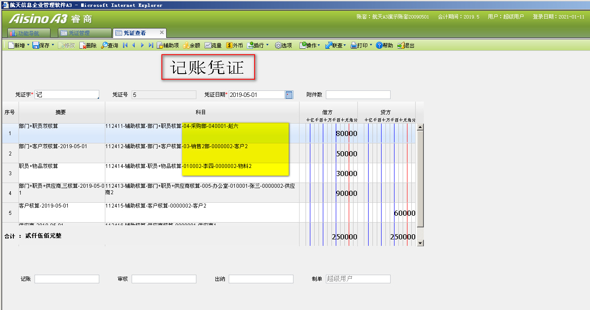This screenshot has height=310, width=590.
Task: Click the 附件数 (Attachments count) input field
Action: coord(358,95)
